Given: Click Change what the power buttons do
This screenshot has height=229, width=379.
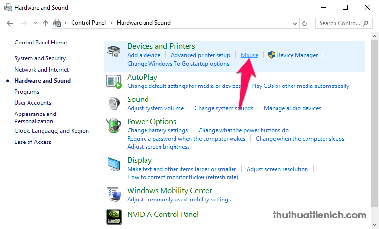Looking at the screenshot, I should pyautogui.click(x=243, y=130).
